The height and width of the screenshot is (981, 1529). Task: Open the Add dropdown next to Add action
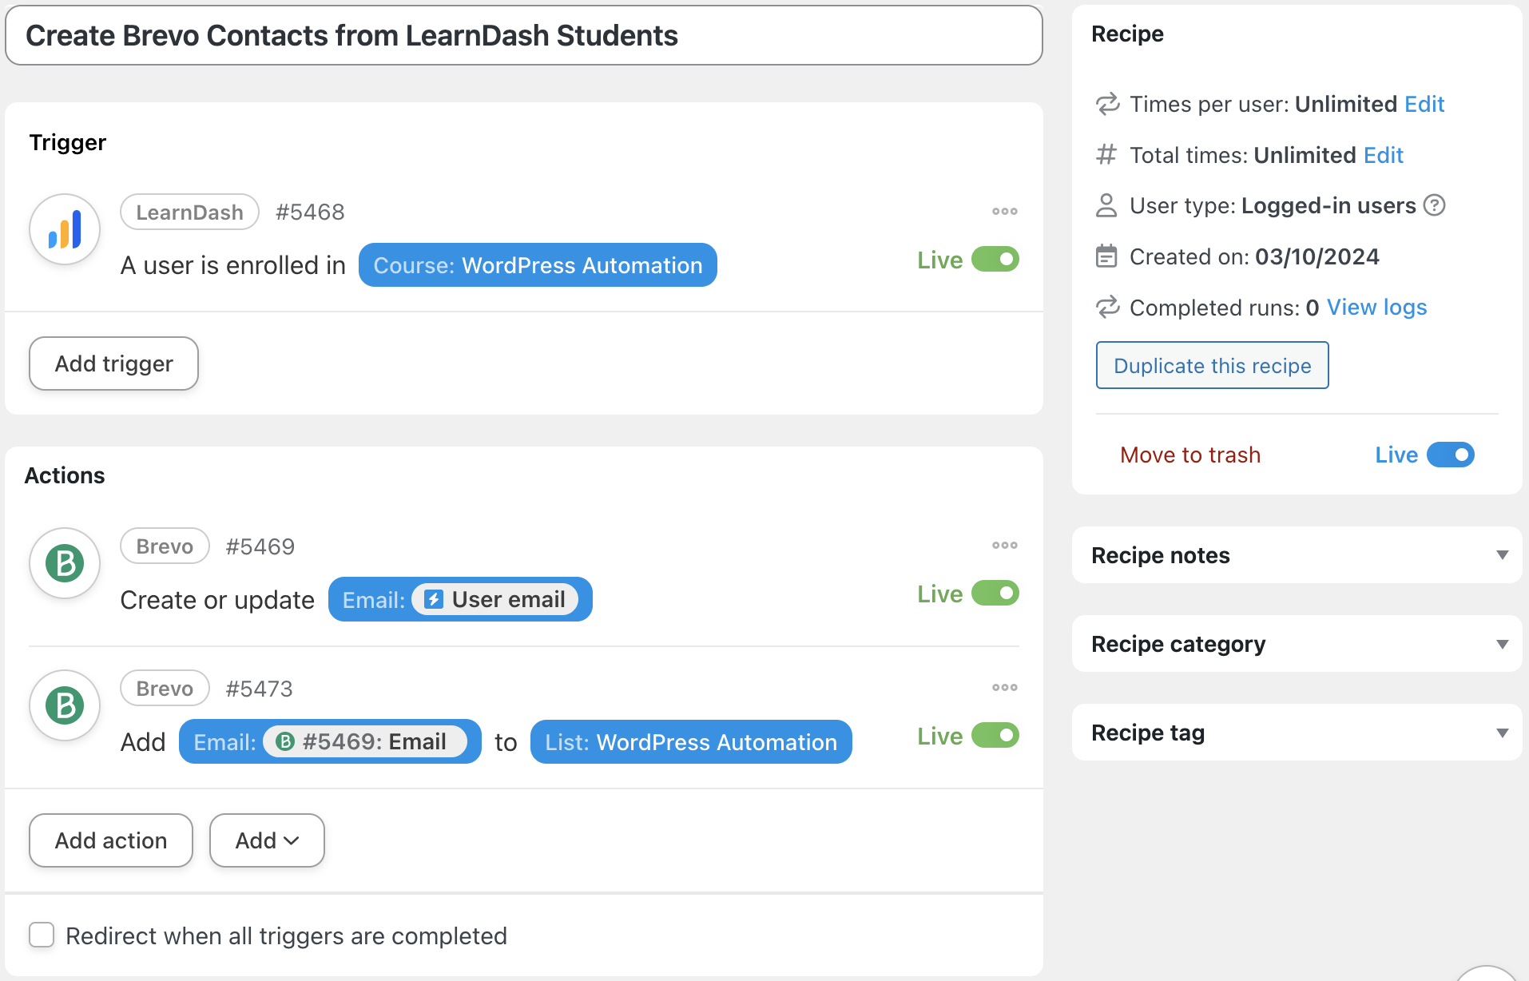267,840
